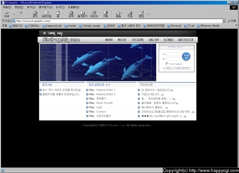Click the member ID input field
Screen dimensions: 239x173
point(173,54)
